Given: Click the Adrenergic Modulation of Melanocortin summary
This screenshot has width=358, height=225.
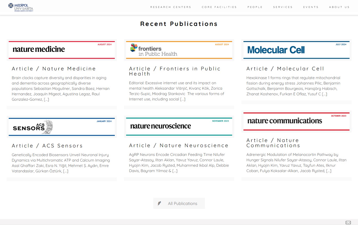Looking at the screenshot, I should pyautogui.click(x=296, y=163).
